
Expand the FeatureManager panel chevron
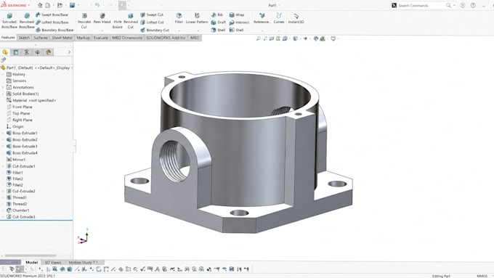coord(69,52)
